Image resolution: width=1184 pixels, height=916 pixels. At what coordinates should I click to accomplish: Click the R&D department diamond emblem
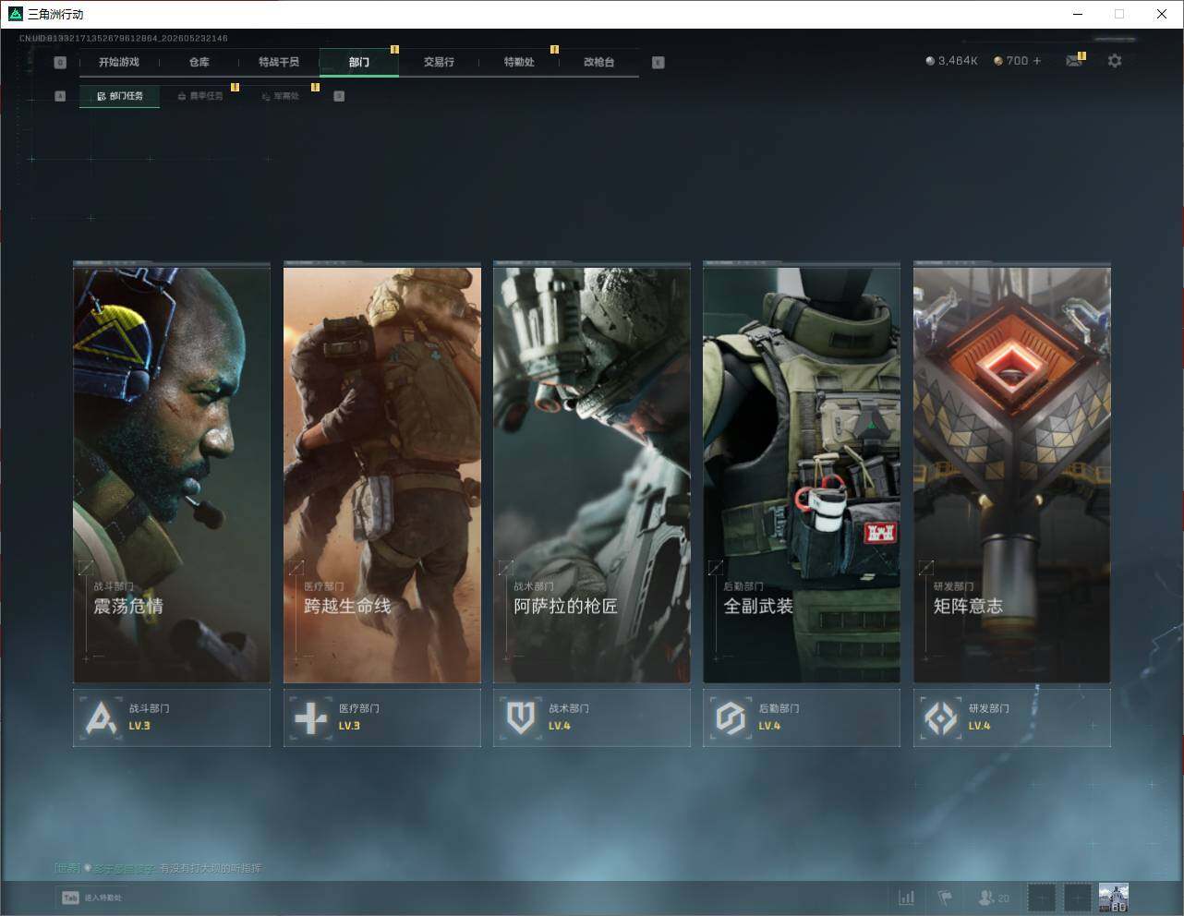[x=941, y=717]
